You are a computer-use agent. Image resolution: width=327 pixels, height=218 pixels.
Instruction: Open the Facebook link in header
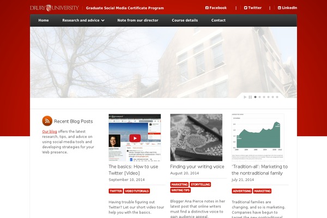[x=216, y=8]
